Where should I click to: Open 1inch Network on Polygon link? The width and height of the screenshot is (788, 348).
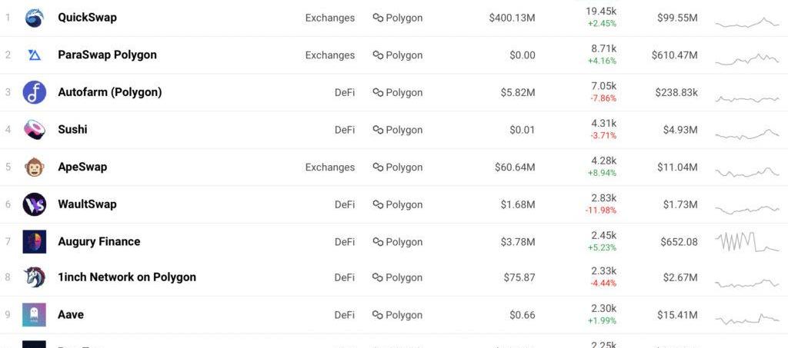point(127,277)
